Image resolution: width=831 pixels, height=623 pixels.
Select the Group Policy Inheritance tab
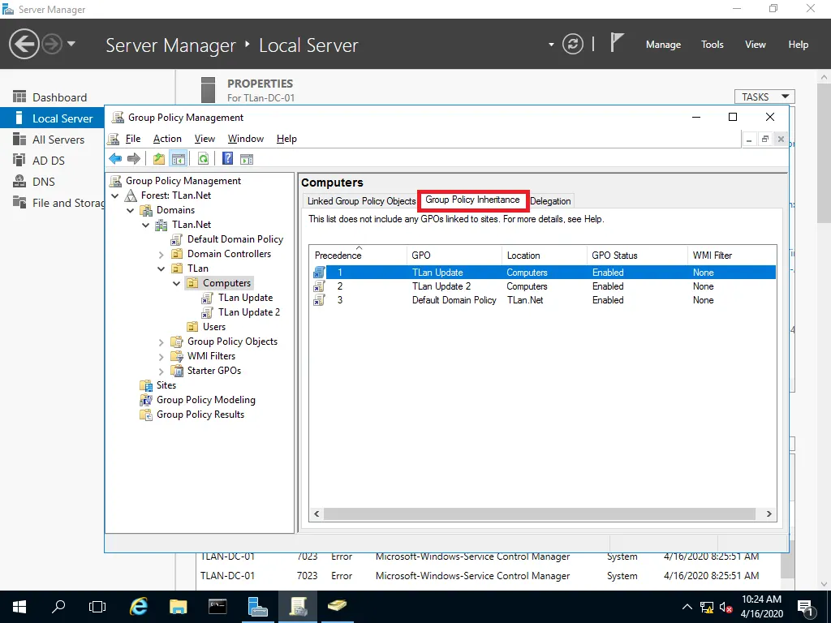(473, 200)
